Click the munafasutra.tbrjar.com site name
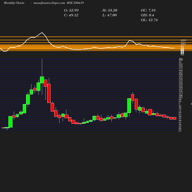 click(49, 3)
